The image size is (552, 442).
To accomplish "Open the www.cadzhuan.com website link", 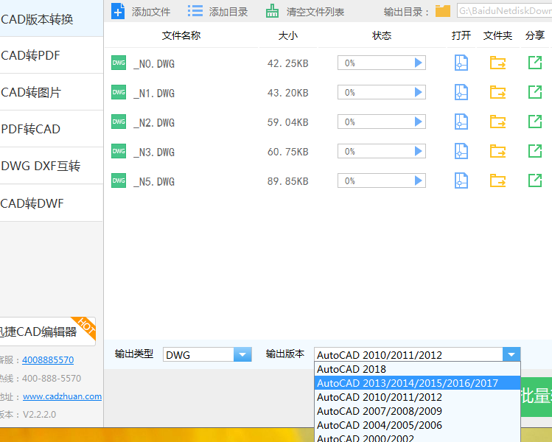I will [x=63, y=396].
